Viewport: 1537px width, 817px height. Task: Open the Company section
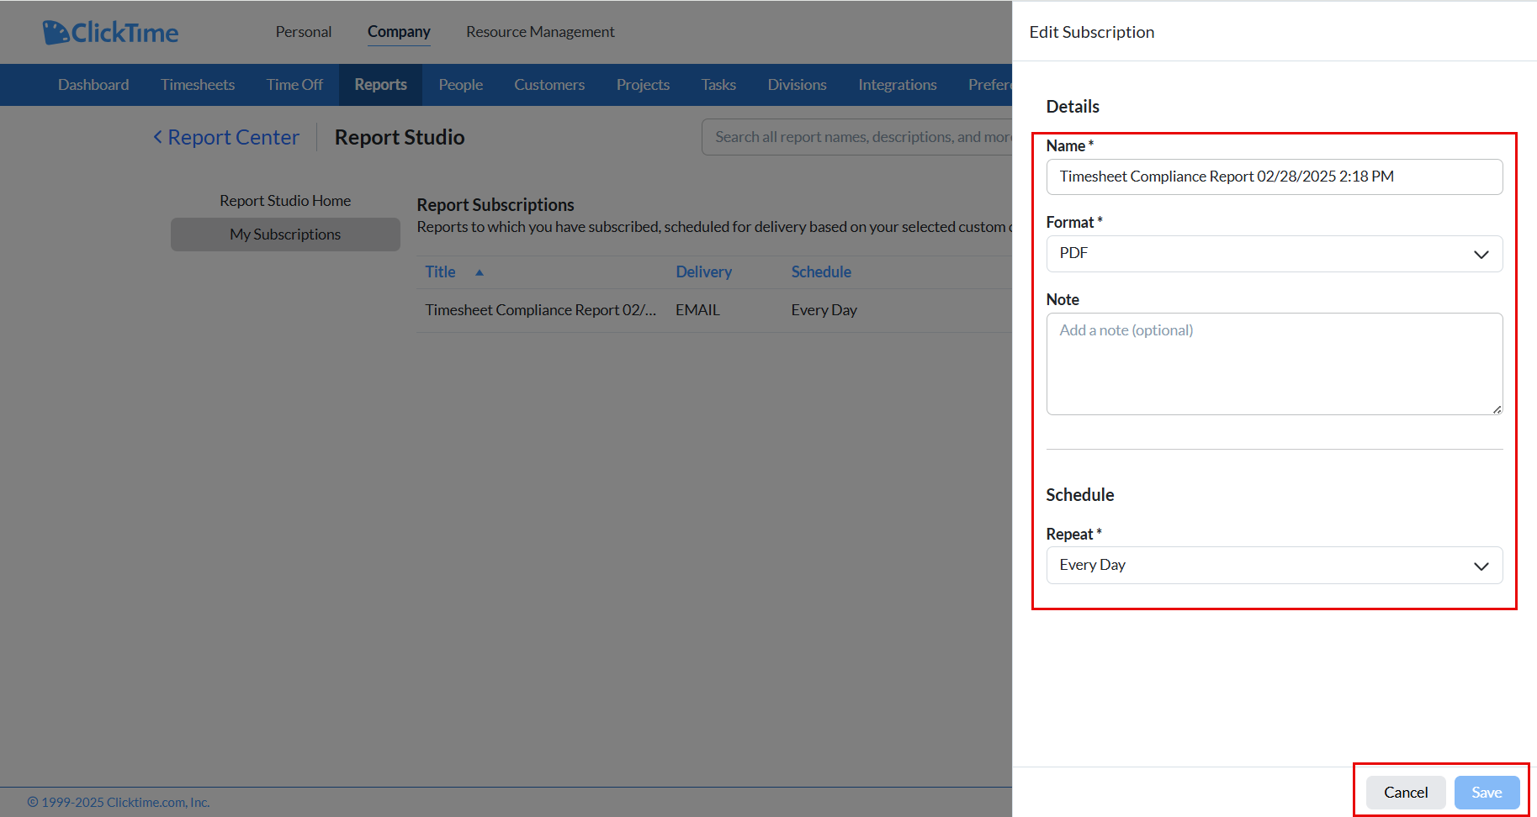coord(399,32)
